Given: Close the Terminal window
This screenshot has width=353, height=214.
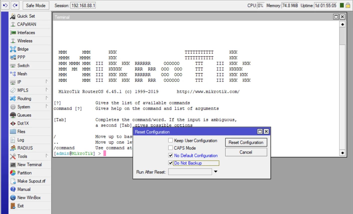Looking at the screenshot, I should [342, 17].
